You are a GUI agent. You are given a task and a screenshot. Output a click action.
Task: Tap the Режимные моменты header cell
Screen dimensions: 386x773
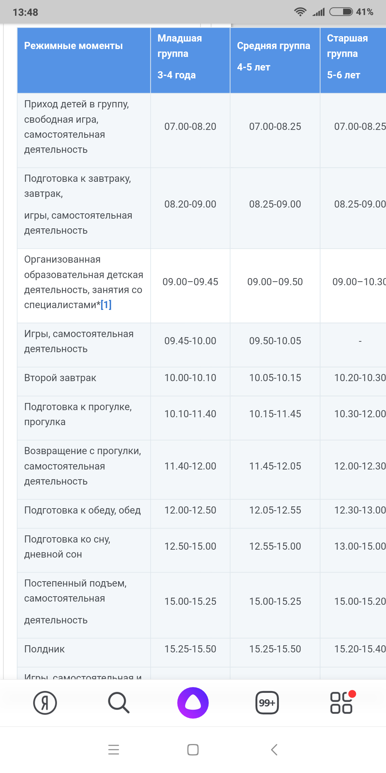(x=84, y=60)
